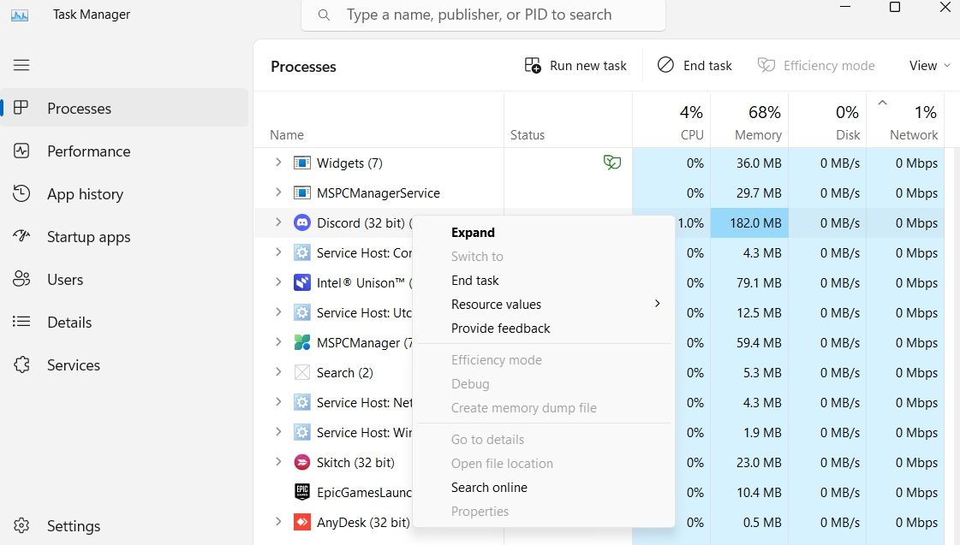
Task: Open App history page
Action: 85,194
